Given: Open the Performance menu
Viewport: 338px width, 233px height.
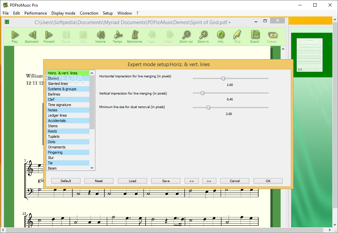Looking at the screenshot, I should pyautogui.click(x=36, y=13).
